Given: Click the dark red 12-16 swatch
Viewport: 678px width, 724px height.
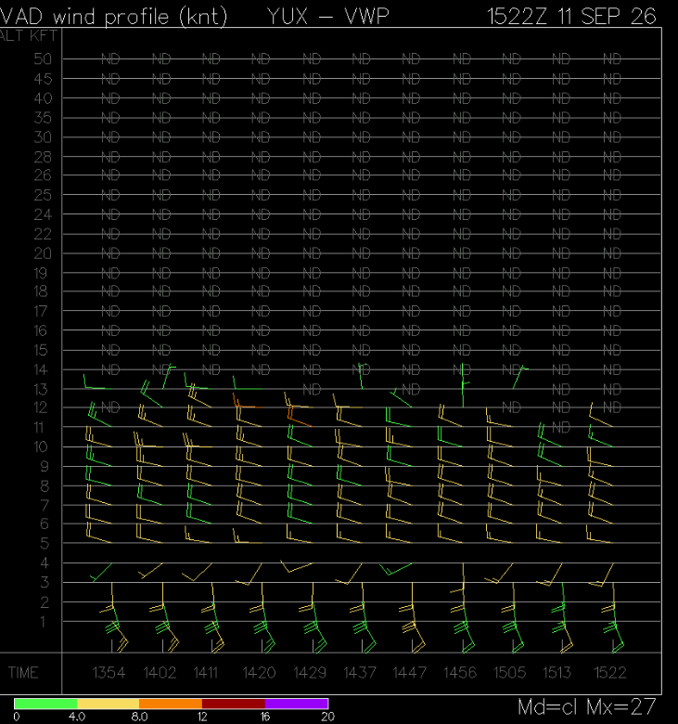Looking at the screenshot, I should [x=234, y=704].
